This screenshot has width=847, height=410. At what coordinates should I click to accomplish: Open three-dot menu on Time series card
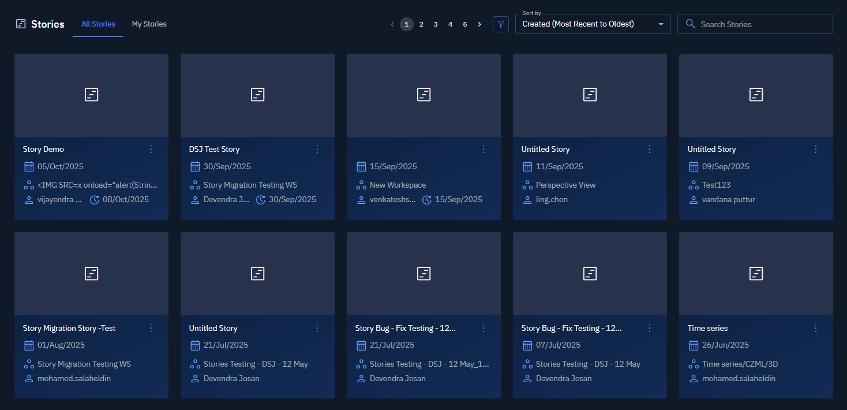point(815,328)
